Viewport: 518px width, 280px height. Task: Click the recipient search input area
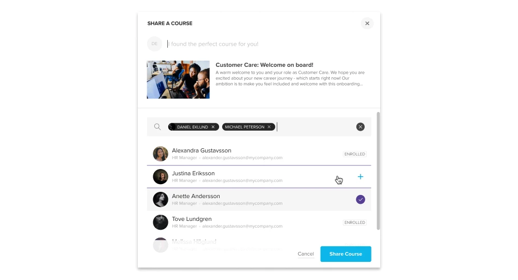[x=316, y=127]
